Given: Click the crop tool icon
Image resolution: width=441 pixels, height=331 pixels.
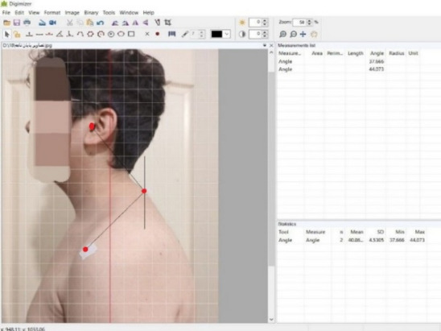Looking at the screenshot, I should pyautogui.click(x=168, y=23).
